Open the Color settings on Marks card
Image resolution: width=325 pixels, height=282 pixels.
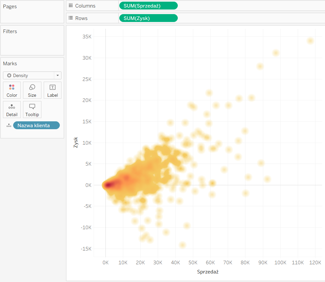click(x=12, y=90)
